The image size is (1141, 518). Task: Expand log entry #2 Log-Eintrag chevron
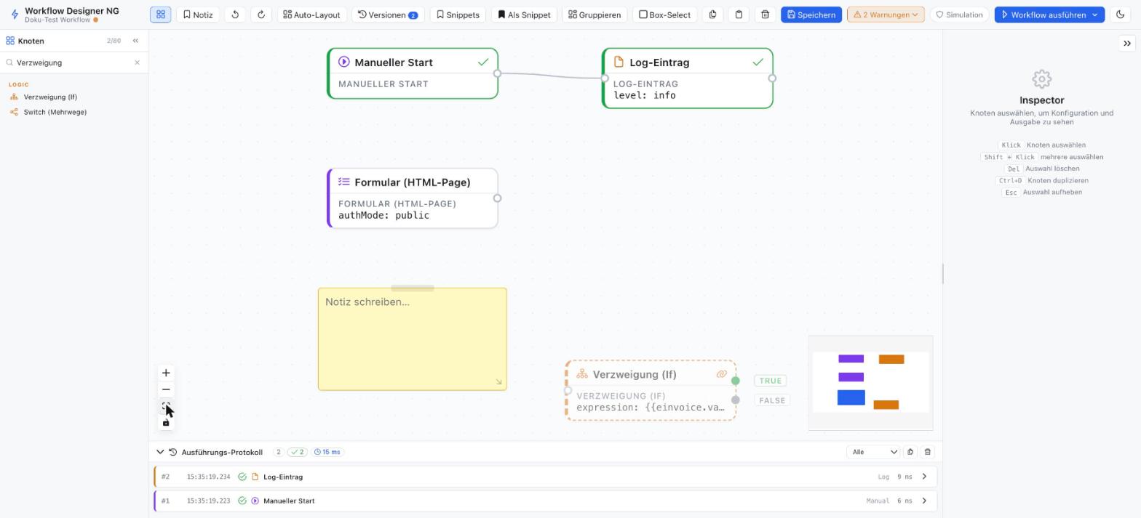tap(924, 477)
